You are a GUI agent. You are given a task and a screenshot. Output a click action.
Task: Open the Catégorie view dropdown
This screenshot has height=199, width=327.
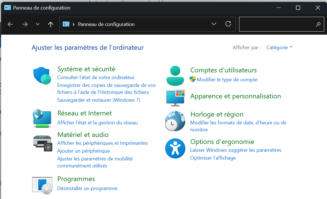click(279, 48)
